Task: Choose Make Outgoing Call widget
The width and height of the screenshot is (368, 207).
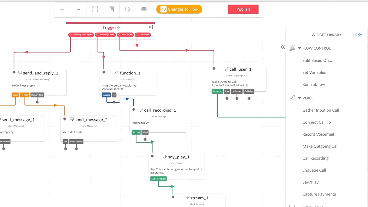Action: pyautogui.click(x=320, y=146)
